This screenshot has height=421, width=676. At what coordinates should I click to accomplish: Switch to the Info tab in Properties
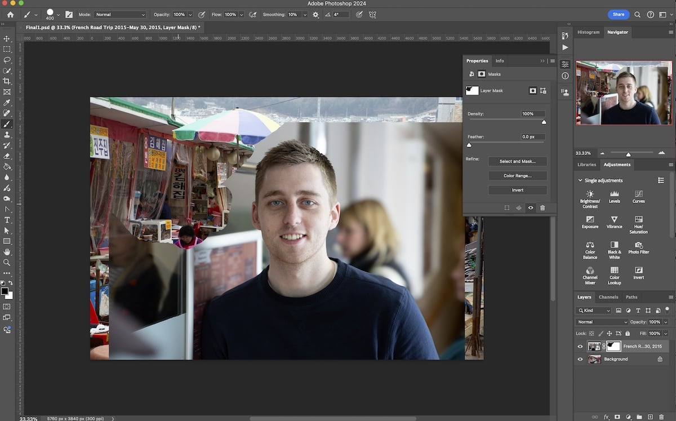[x=499, y=60]
